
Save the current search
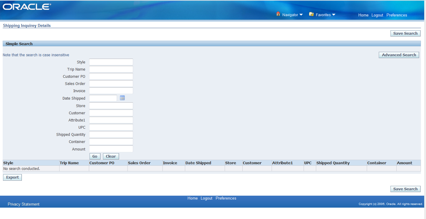pos(405,33)
